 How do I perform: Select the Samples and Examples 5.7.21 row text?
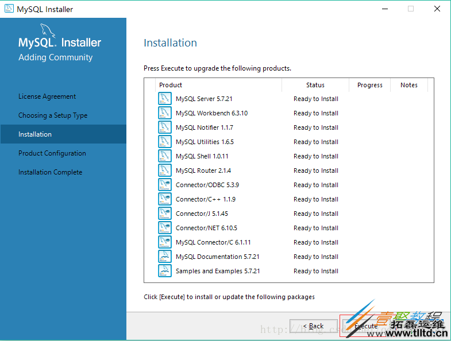click(x=218, y=271)
